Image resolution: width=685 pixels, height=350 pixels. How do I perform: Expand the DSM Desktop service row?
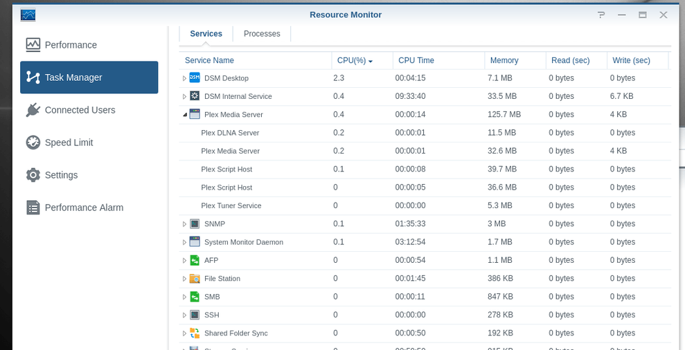point(184,78)
